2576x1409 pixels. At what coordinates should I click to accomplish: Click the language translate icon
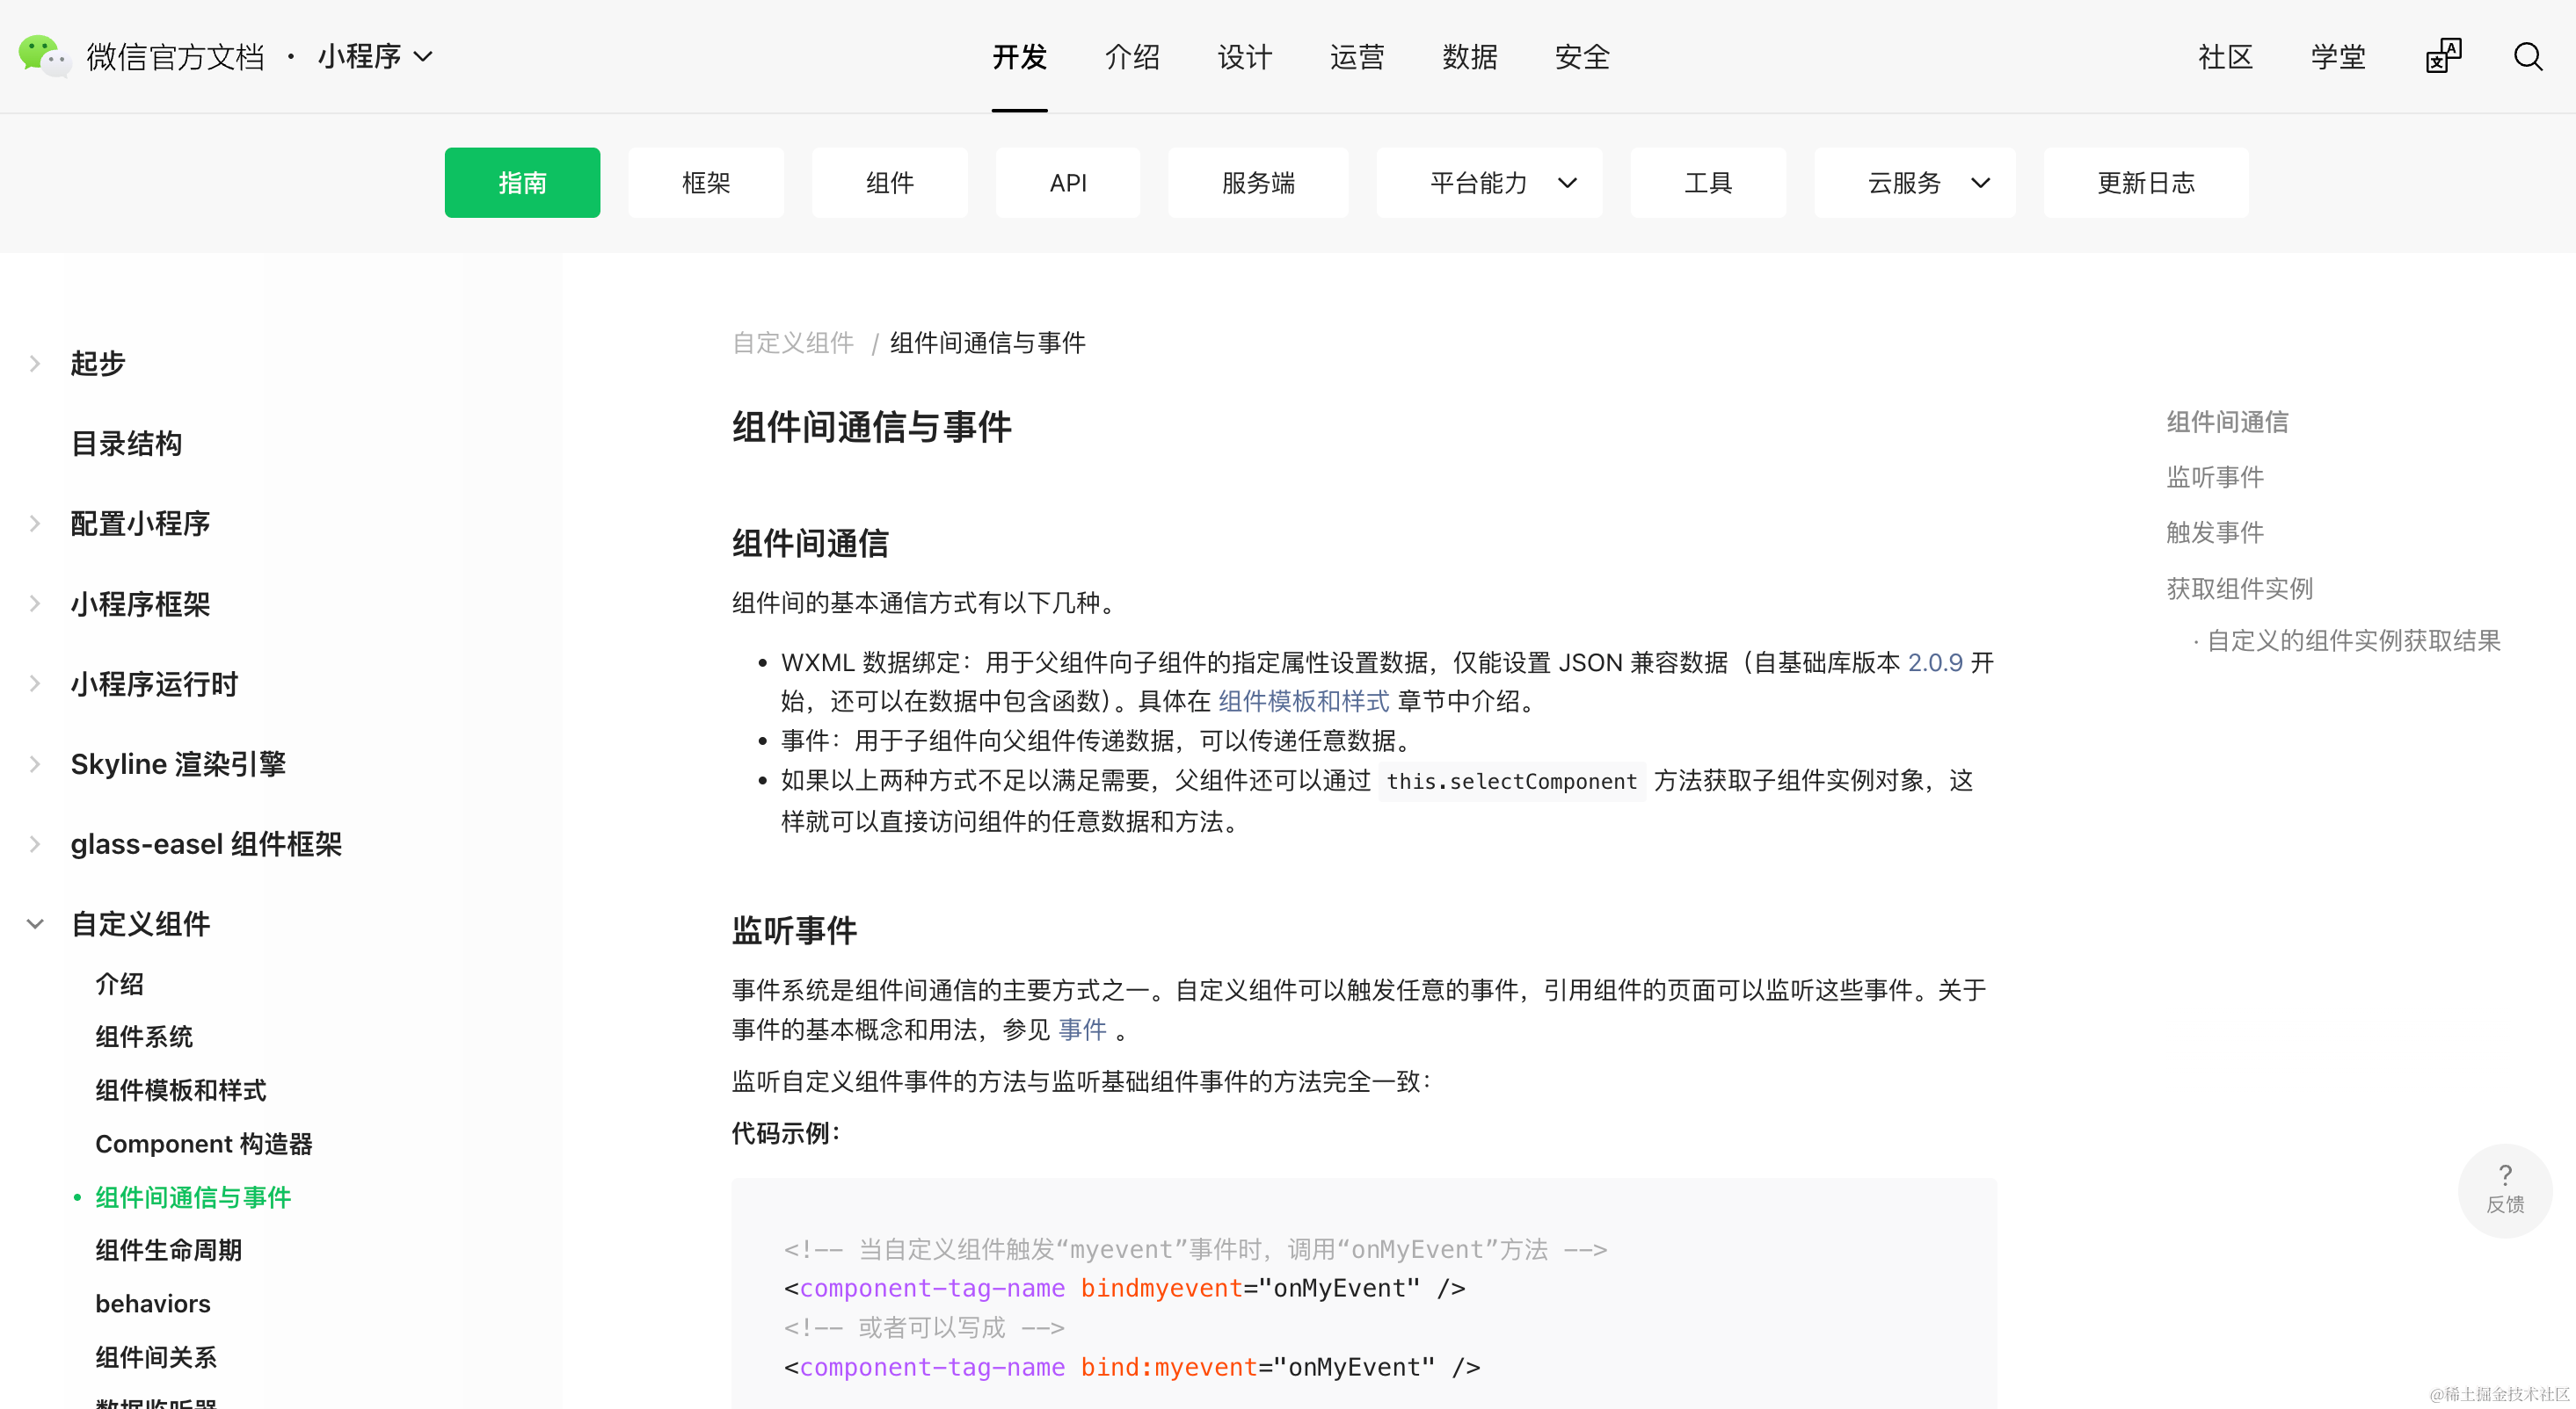pyautogui.click(x=2442, y=57)
